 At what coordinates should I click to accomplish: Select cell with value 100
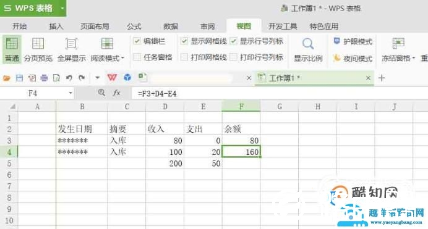(165, 152)
